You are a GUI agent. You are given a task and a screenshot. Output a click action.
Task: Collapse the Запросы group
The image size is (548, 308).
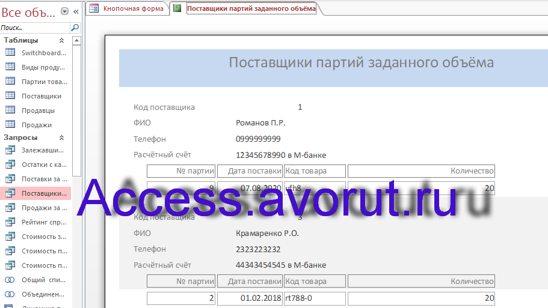(x=61, y=137)
